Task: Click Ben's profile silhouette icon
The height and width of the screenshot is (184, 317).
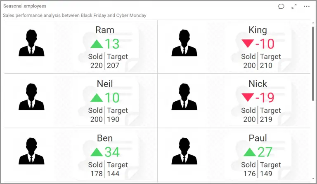Action: (x=31, y=151)
